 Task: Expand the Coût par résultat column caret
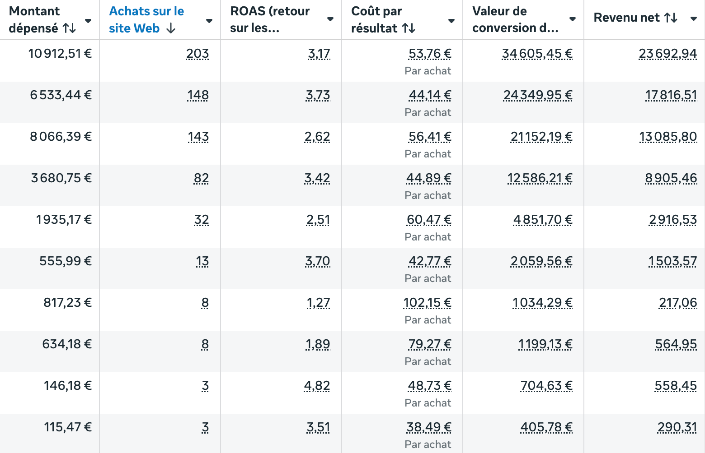tap(451, 21)
